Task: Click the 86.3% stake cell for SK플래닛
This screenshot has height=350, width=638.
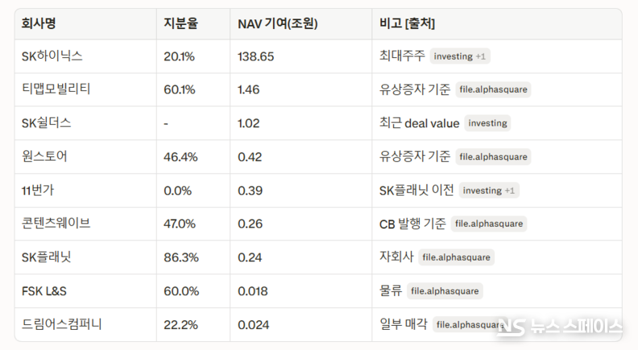Action: point(180,257)
